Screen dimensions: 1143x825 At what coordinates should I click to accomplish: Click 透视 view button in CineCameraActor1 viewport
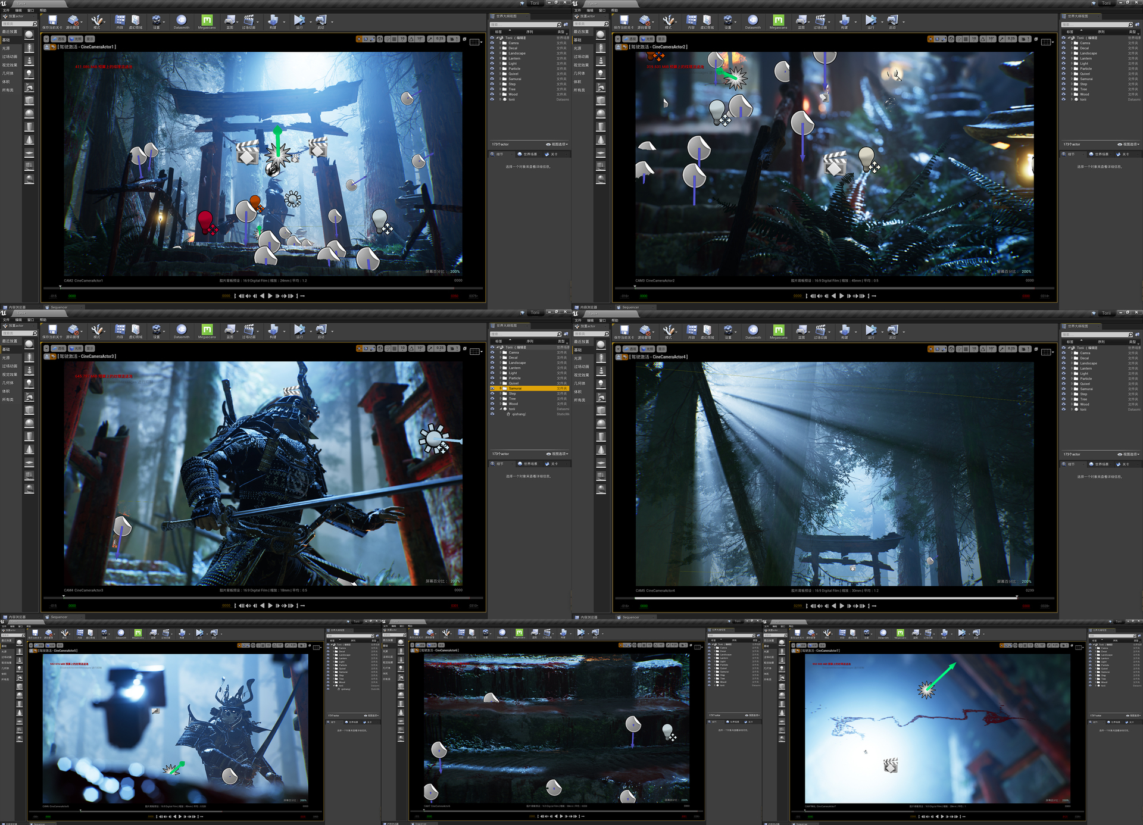point(59,39)
